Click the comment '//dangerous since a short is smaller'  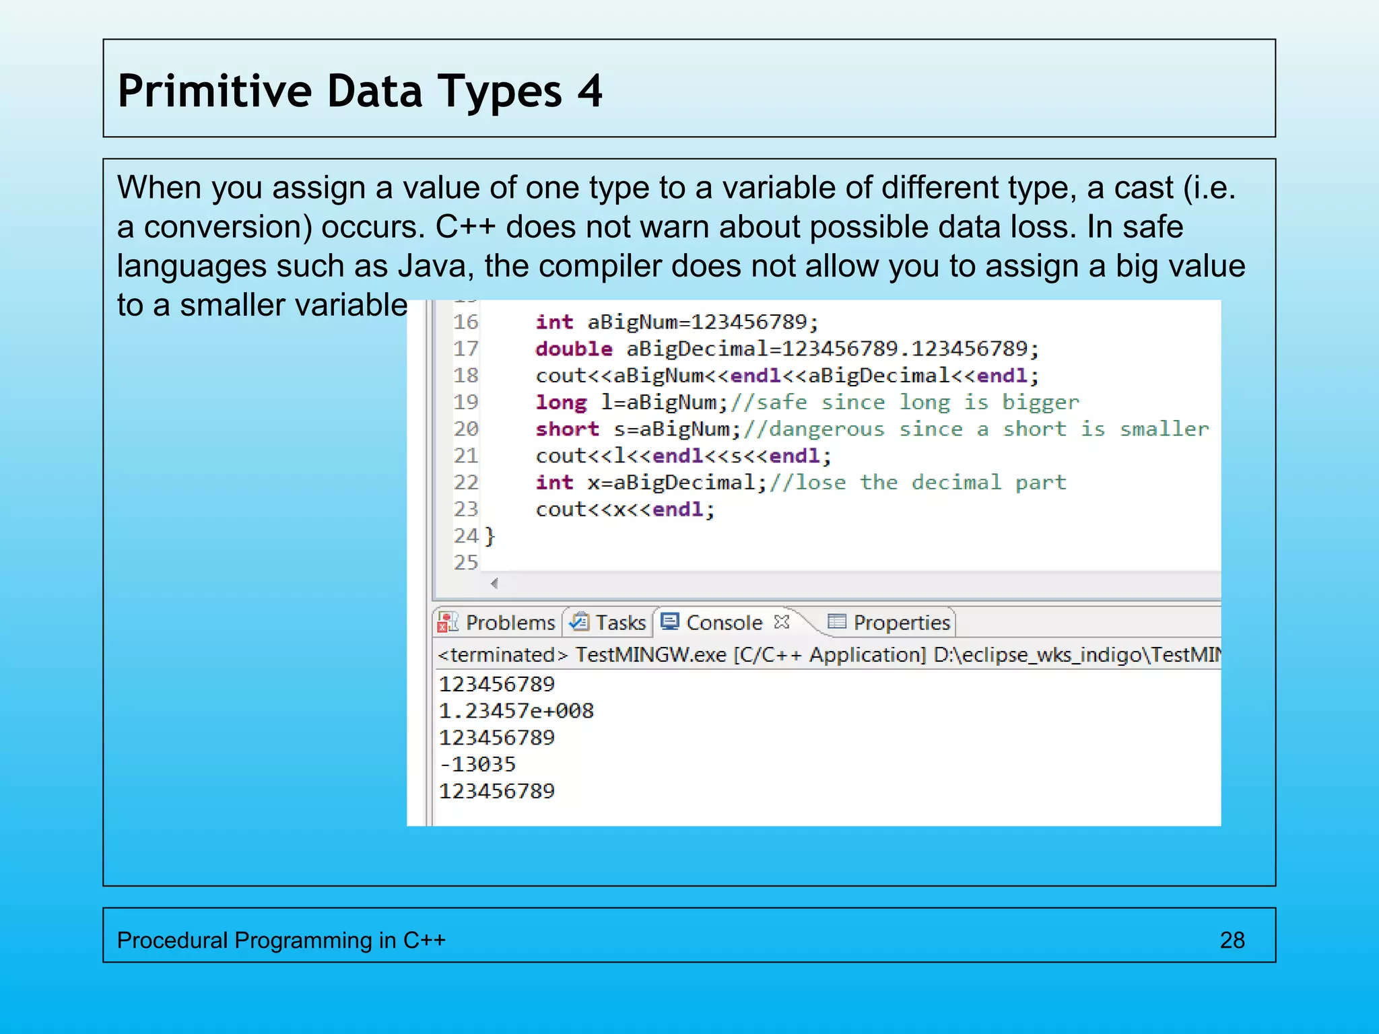point(976,429)
